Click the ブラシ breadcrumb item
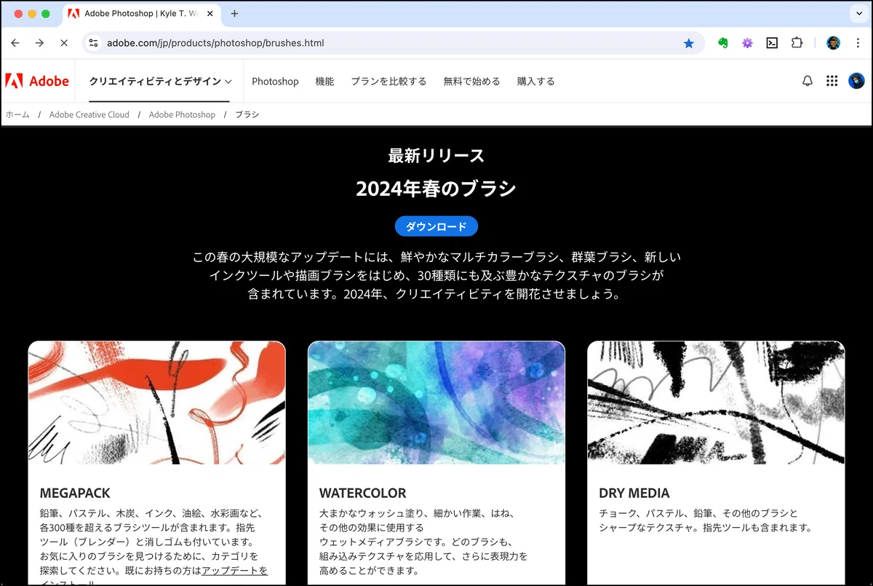 point(247,114)
